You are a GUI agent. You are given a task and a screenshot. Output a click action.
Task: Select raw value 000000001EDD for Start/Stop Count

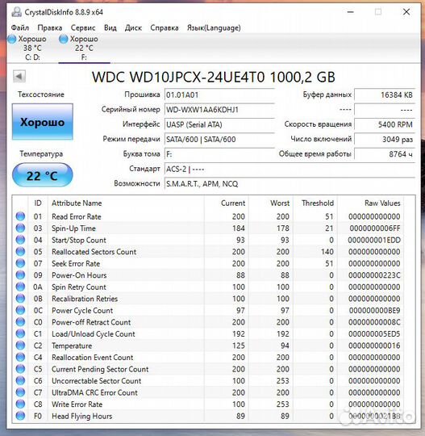point(374,240)
